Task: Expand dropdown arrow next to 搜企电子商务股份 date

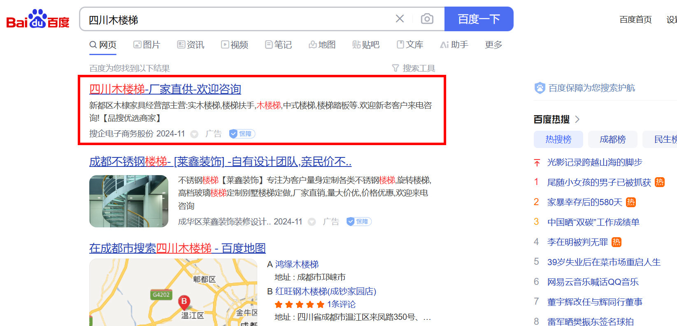Action: coord(194,134)
